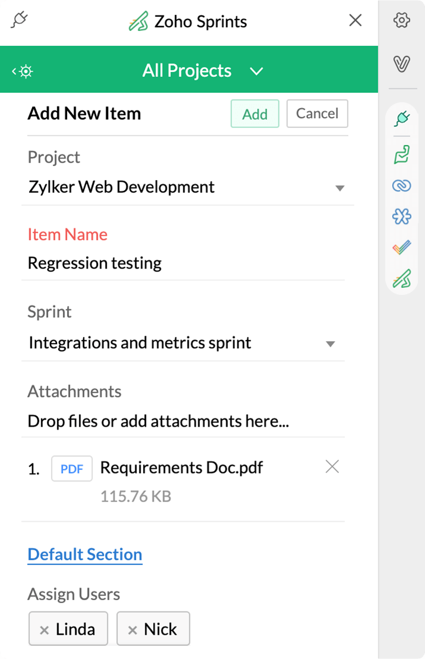
Task: Click the blue flower-shaped sidebar icon
Action: tap(402, 217)
